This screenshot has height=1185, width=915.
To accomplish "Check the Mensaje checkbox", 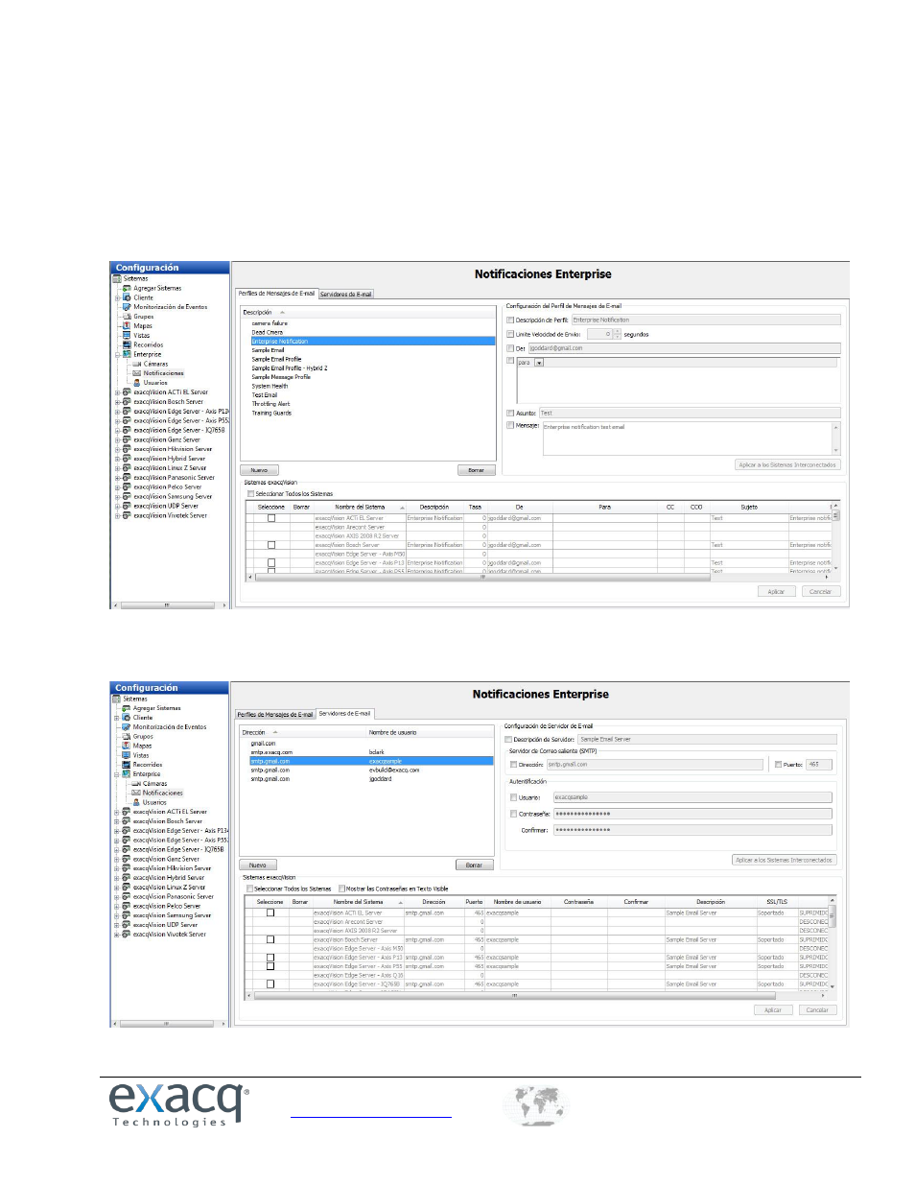I will (x=510, y=425).
